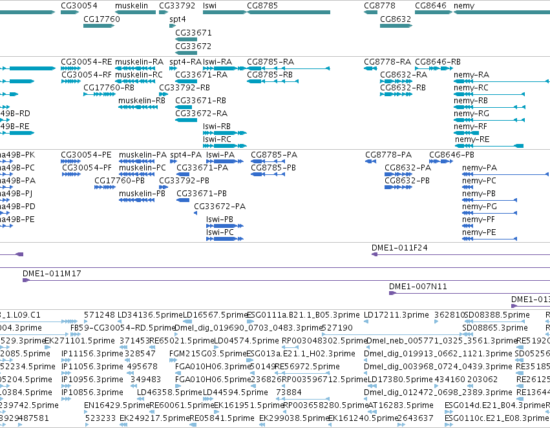Select the nemy gene label

[464, 6]
